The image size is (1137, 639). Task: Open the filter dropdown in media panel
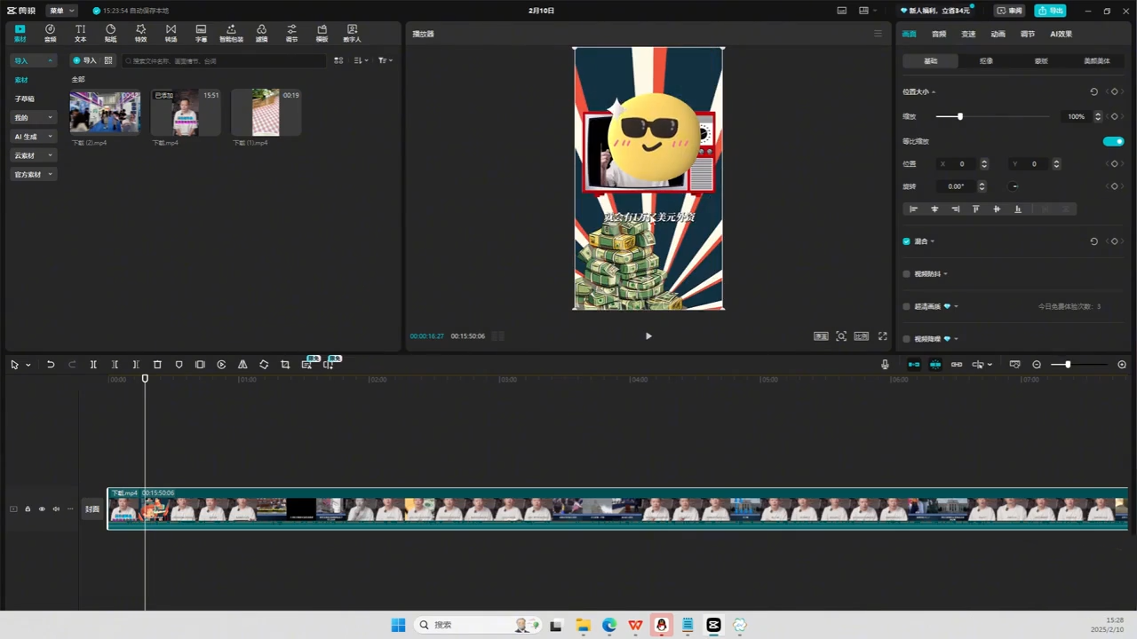click(385, 60)
